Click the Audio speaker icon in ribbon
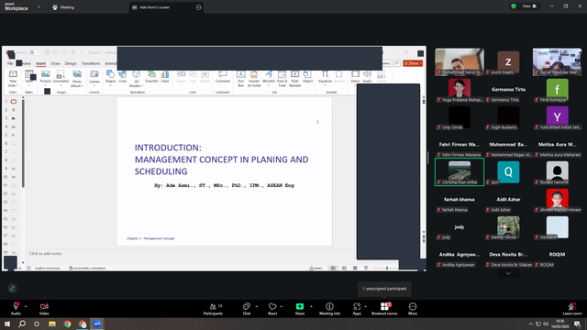The width and height of the screenshot is (587, 330). pyautogui.click(x=367, y=77)
